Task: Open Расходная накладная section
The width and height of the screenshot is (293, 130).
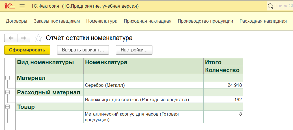Action: 263,21
